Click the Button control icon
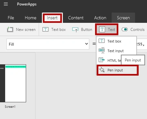 coord(75,30)
